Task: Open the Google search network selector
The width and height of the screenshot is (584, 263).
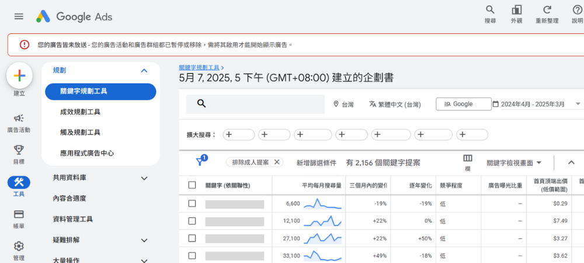Action: pos(463,104)
